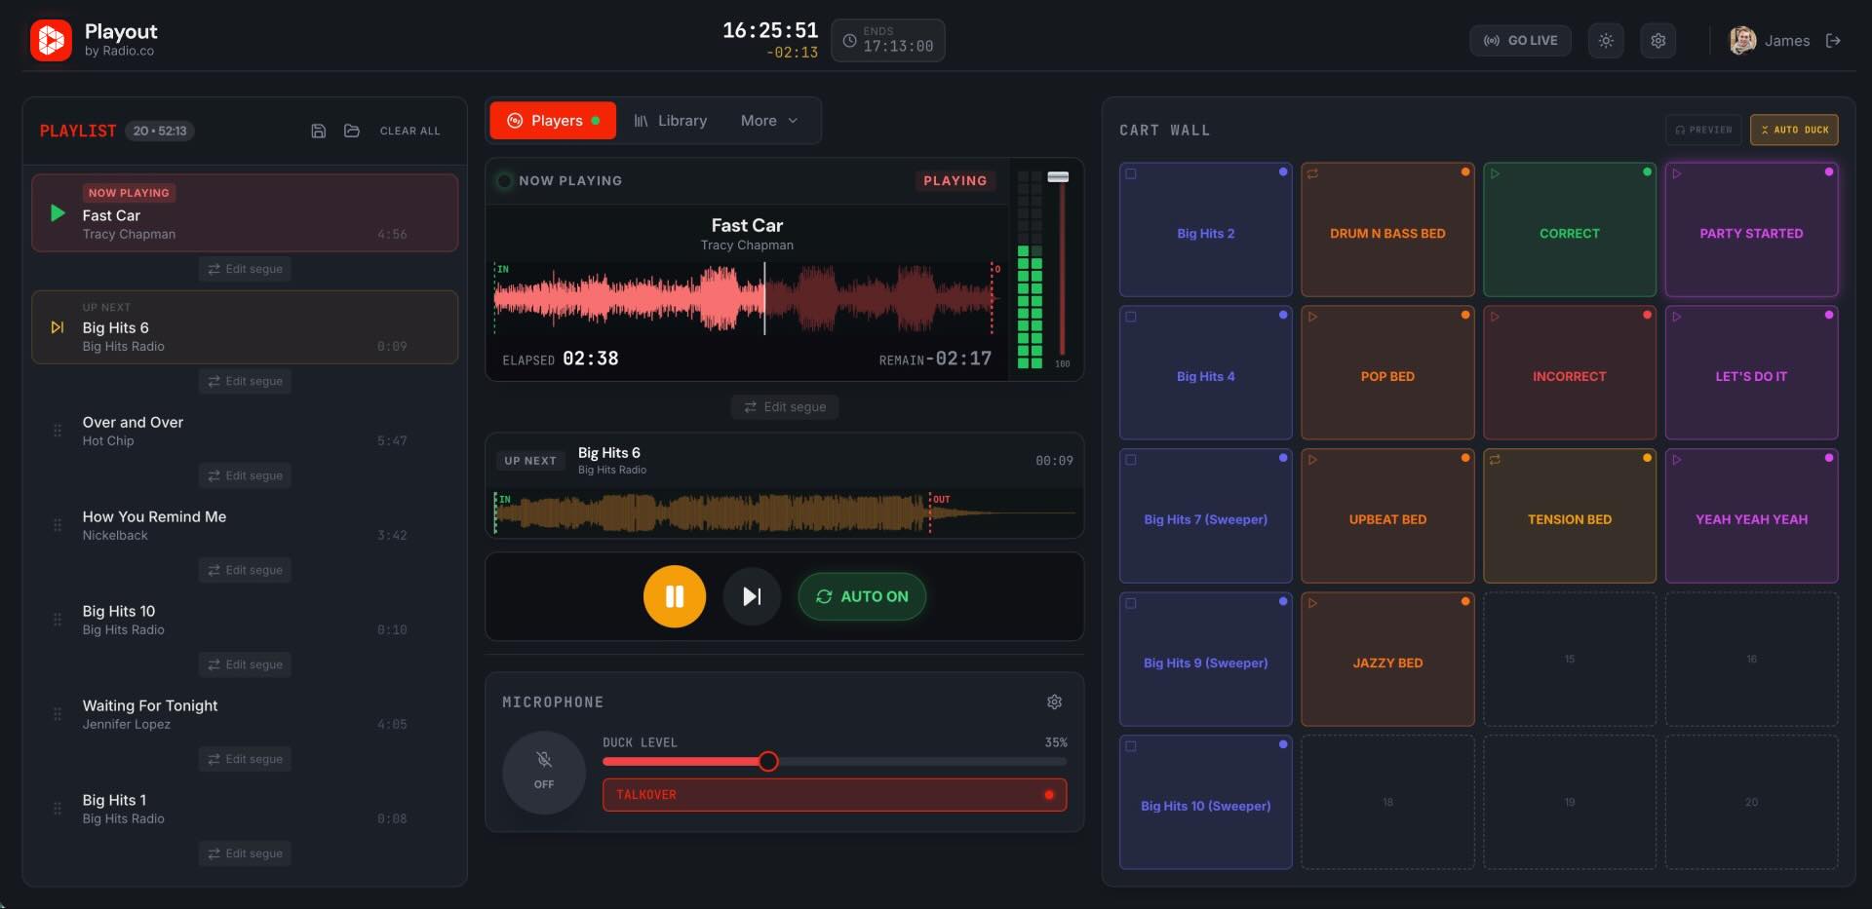Click the Playout logo icon
Image resolution: width=1872 pixels, height=909 pixels.
[51, 40]
